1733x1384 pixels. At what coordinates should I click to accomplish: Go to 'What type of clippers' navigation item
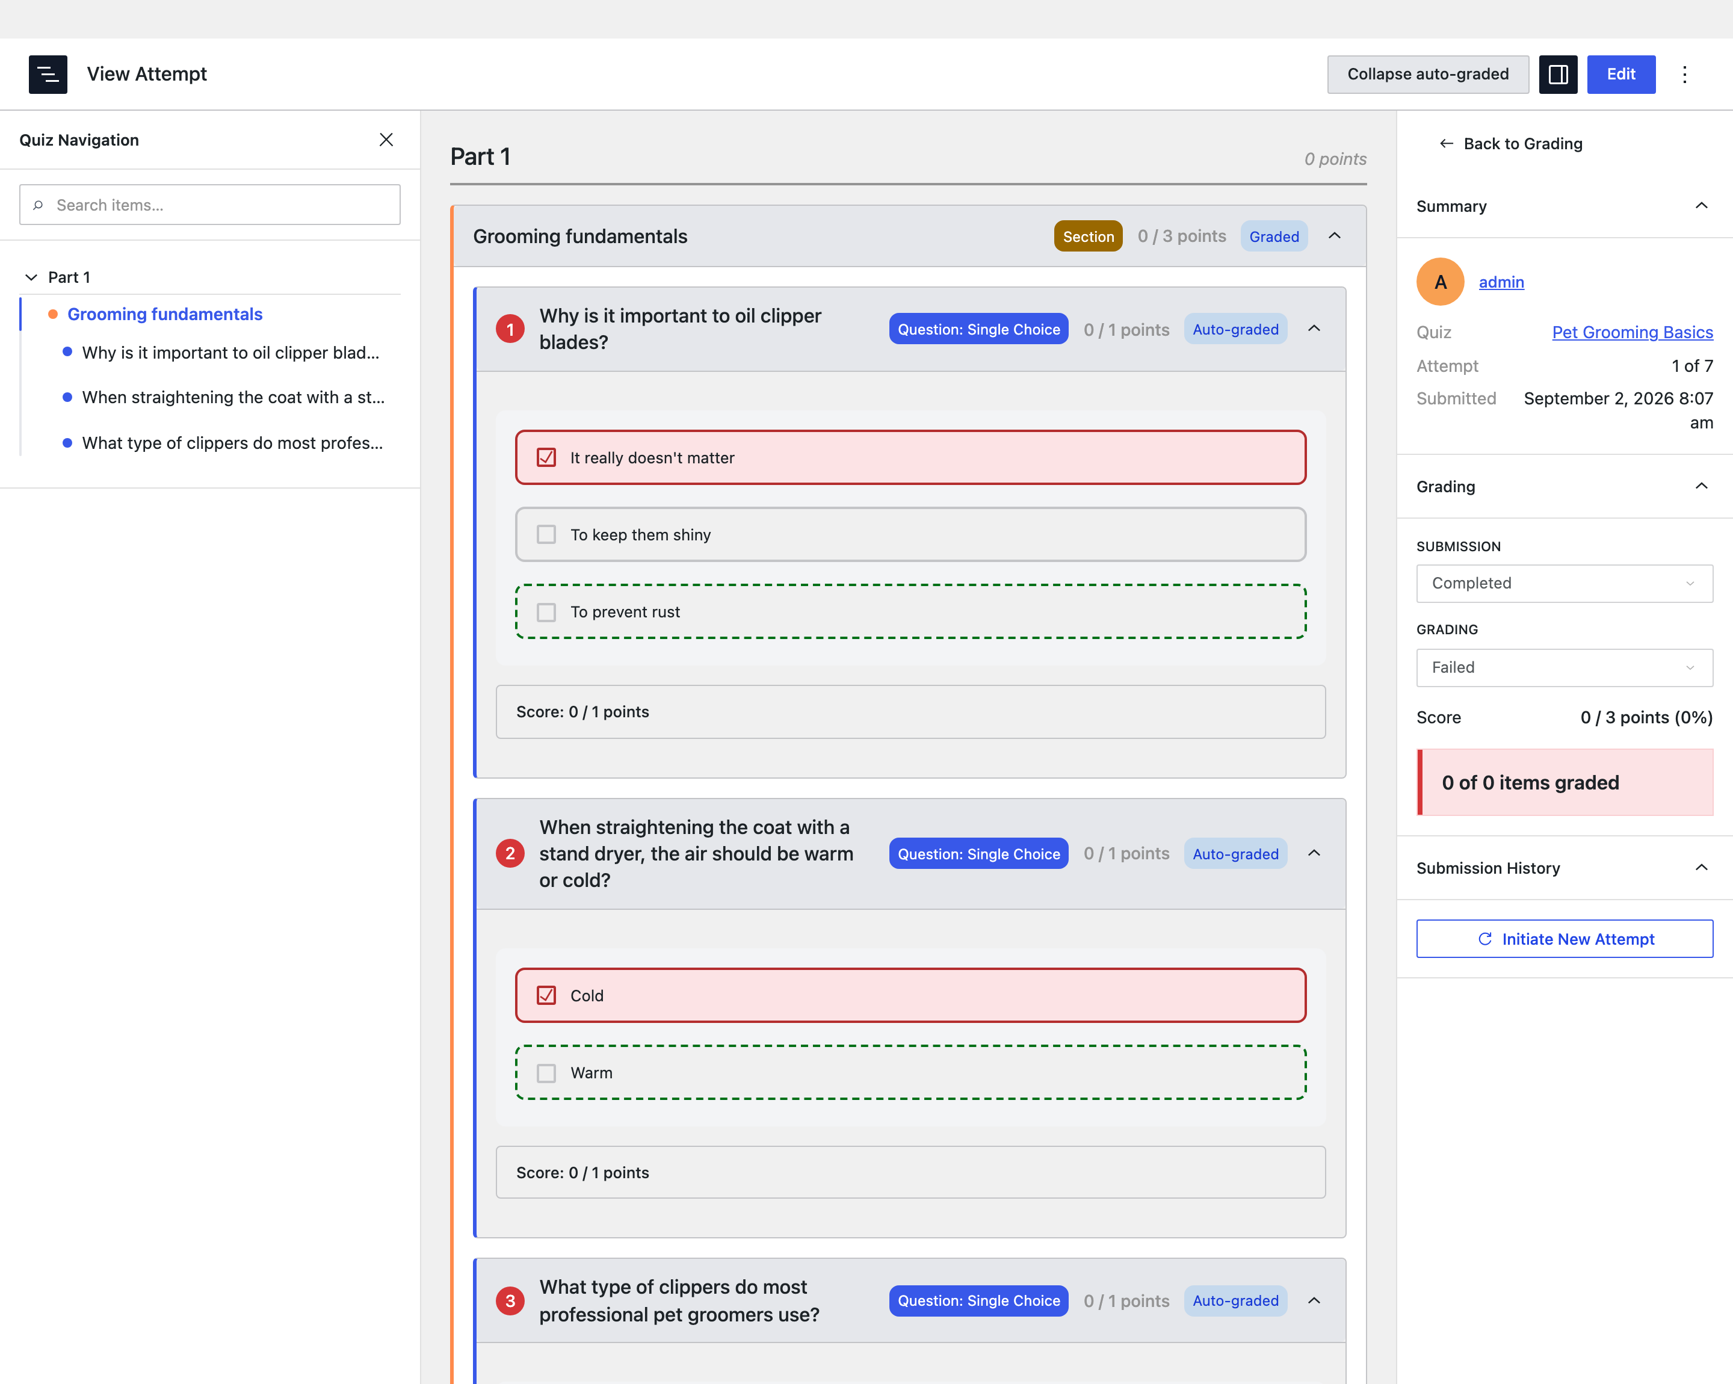tap(232, 443)
